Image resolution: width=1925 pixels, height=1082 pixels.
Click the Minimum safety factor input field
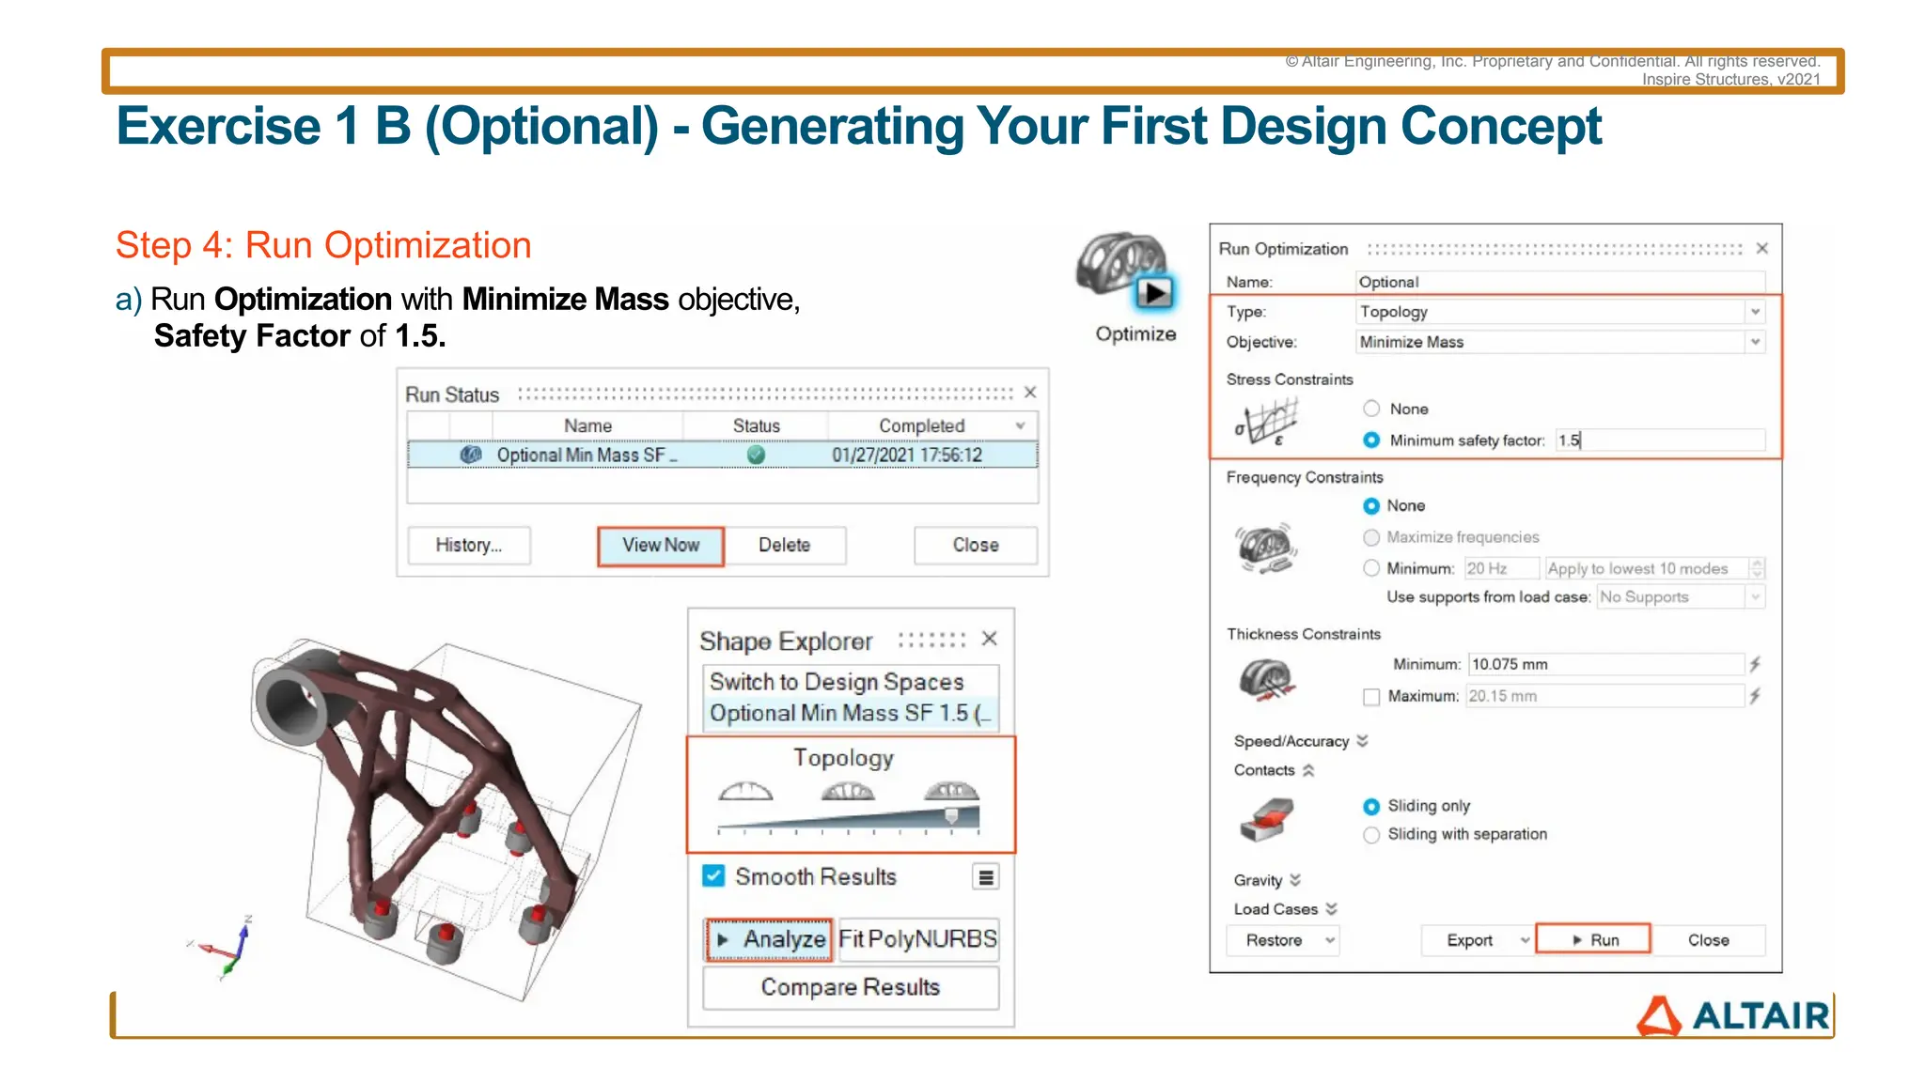point(1659,440)
